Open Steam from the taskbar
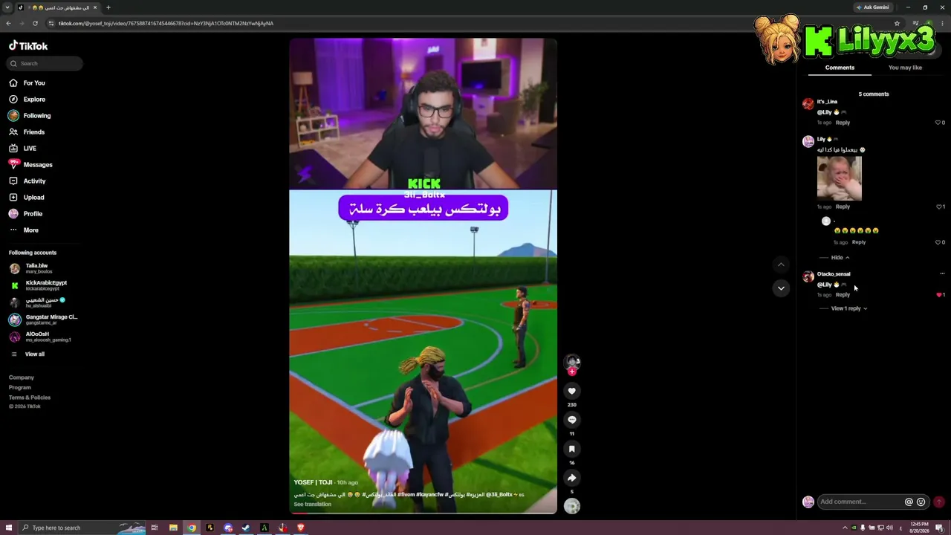This screenshot has width=951, height=535. tap(246, 528)
